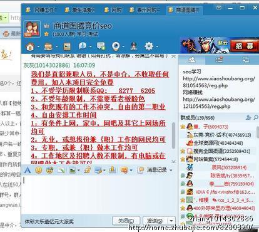259x232 pixels.
Task: Switch to the 泰州网购 chat tab
Action: coord(145,10)
